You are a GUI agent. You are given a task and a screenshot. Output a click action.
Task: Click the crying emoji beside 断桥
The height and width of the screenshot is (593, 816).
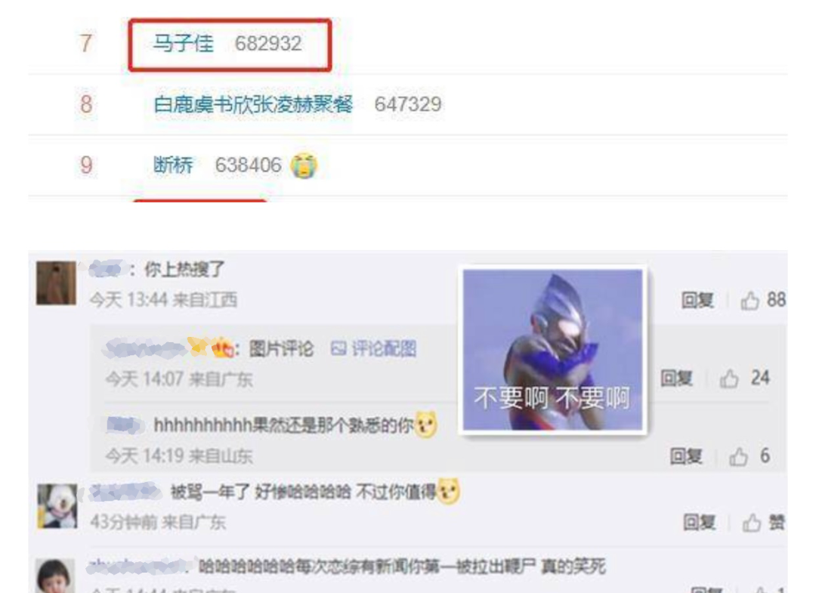point(304,166)
